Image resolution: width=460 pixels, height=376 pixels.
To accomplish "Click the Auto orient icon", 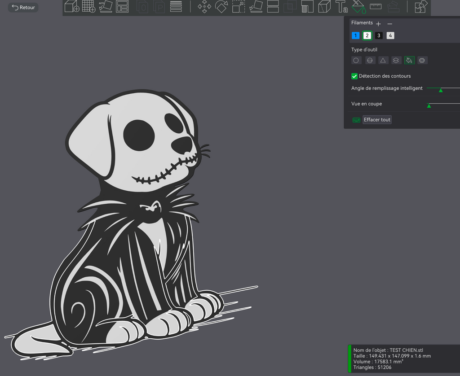I will coord(106,6).
